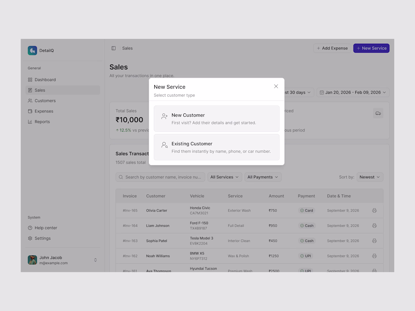Print invoice #Inv-165 for Olivia Carter
This screenshot has width=415, height=311.
[x=374, y=210]
